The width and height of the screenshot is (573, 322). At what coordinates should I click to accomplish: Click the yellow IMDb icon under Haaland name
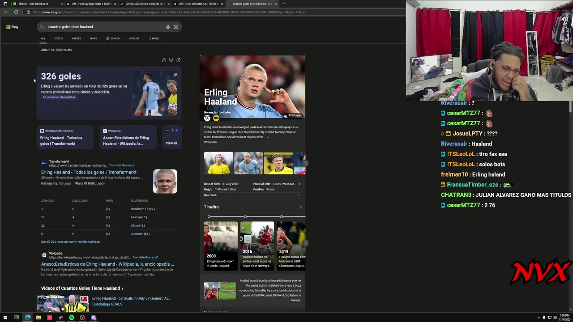coord(216,118)
